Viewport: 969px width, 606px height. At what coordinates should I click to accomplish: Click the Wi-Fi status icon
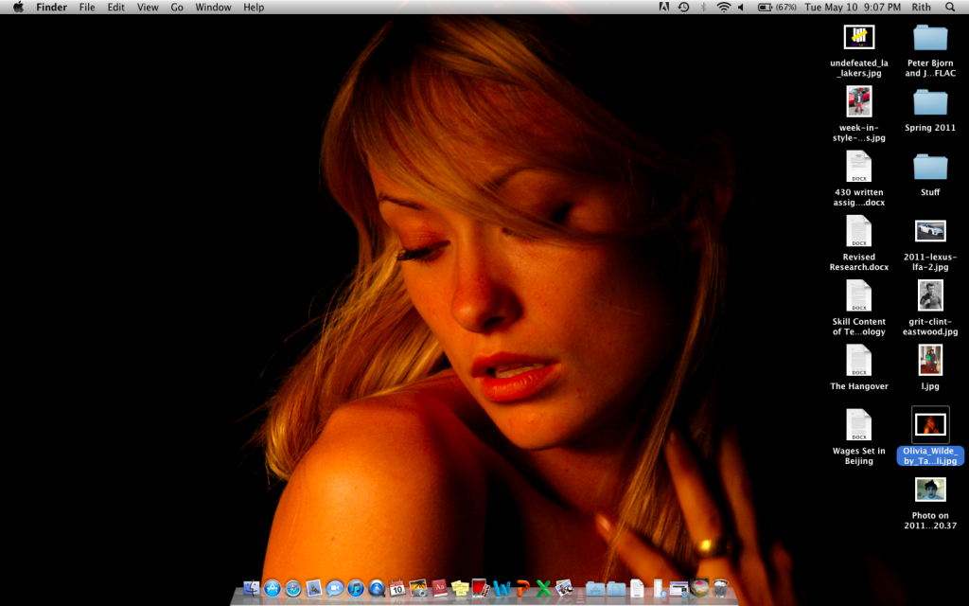coord(723,8)
